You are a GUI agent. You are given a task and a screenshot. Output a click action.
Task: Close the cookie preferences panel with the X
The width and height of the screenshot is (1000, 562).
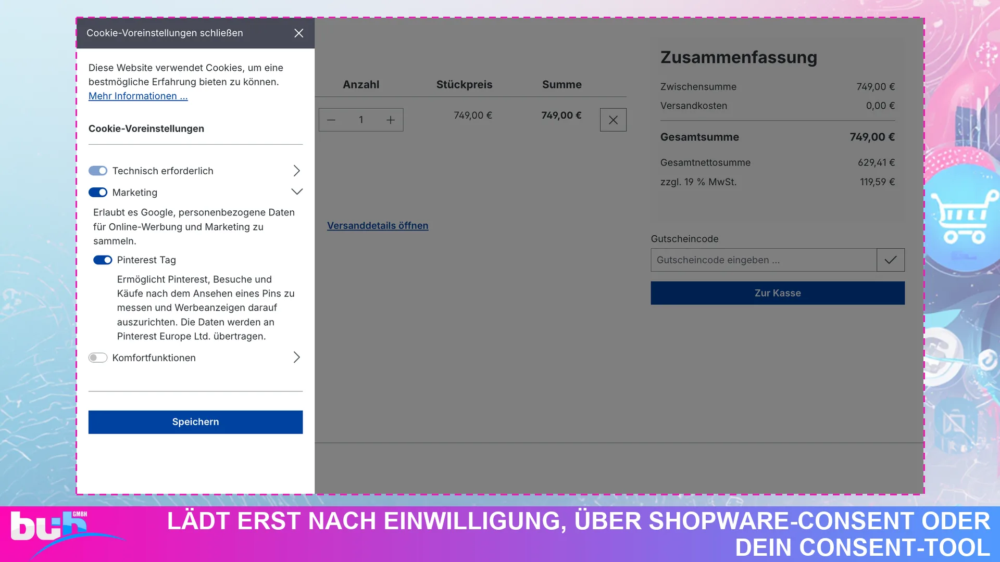(x=298, y=33)
